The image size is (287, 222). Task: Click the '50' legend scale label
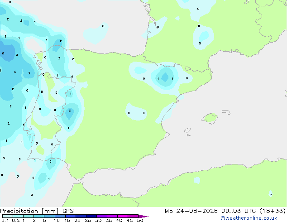point(140,220)
